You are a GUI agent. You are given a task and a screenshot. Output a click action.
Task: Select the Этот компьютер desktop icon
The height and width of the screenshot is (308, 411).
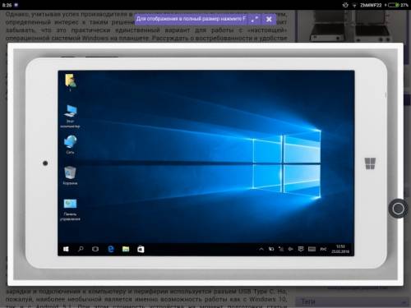[x=70, y=116]
